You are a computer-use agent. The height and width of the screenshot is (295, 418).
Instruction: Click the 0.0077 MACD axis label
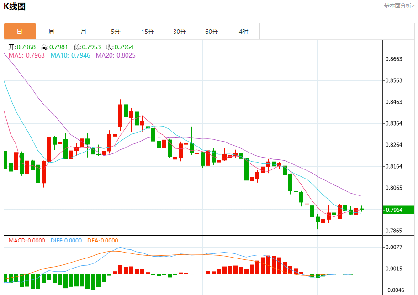pyautogui.click(x=394, y=248)
